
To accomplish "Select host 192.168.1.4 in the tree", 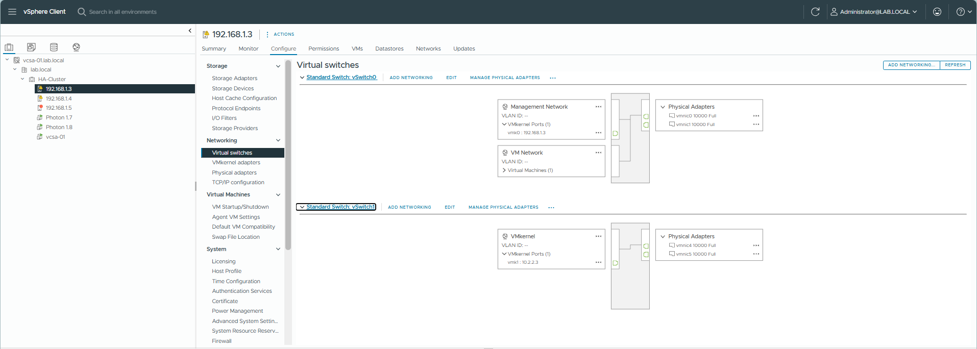I will (59, 98).
